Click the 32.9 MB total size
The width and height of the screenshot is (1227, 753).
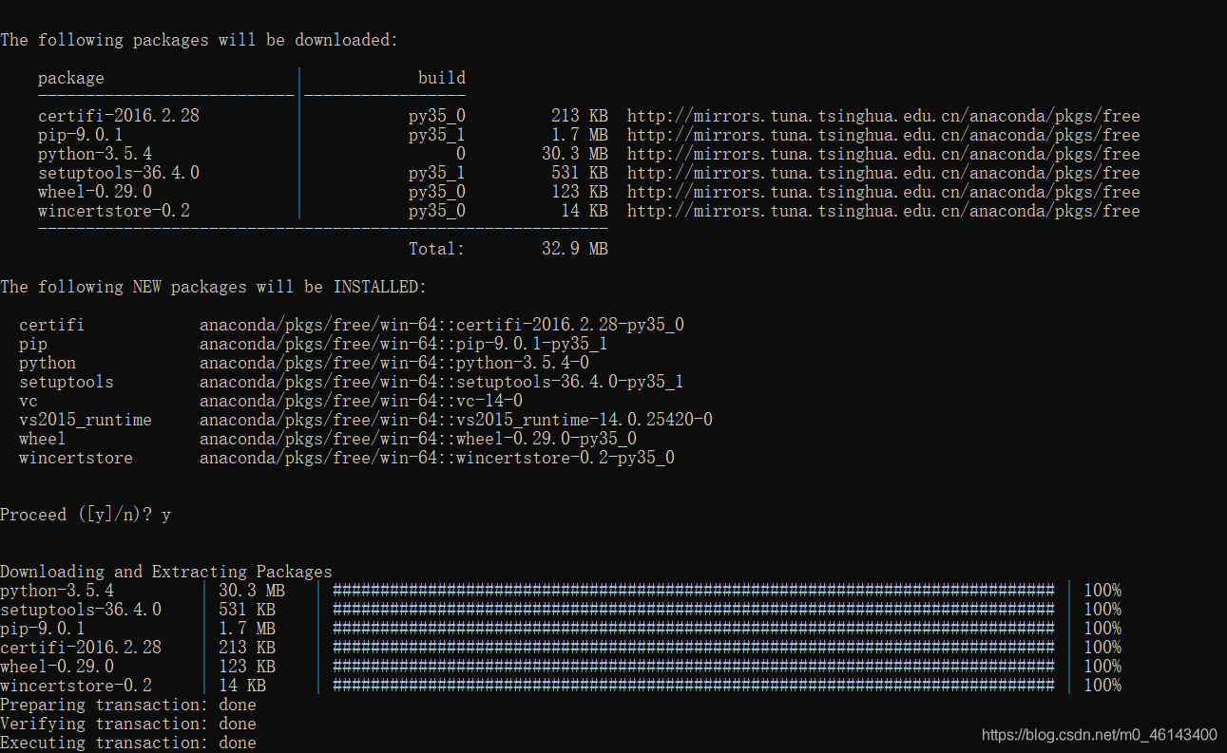point(575,249)
